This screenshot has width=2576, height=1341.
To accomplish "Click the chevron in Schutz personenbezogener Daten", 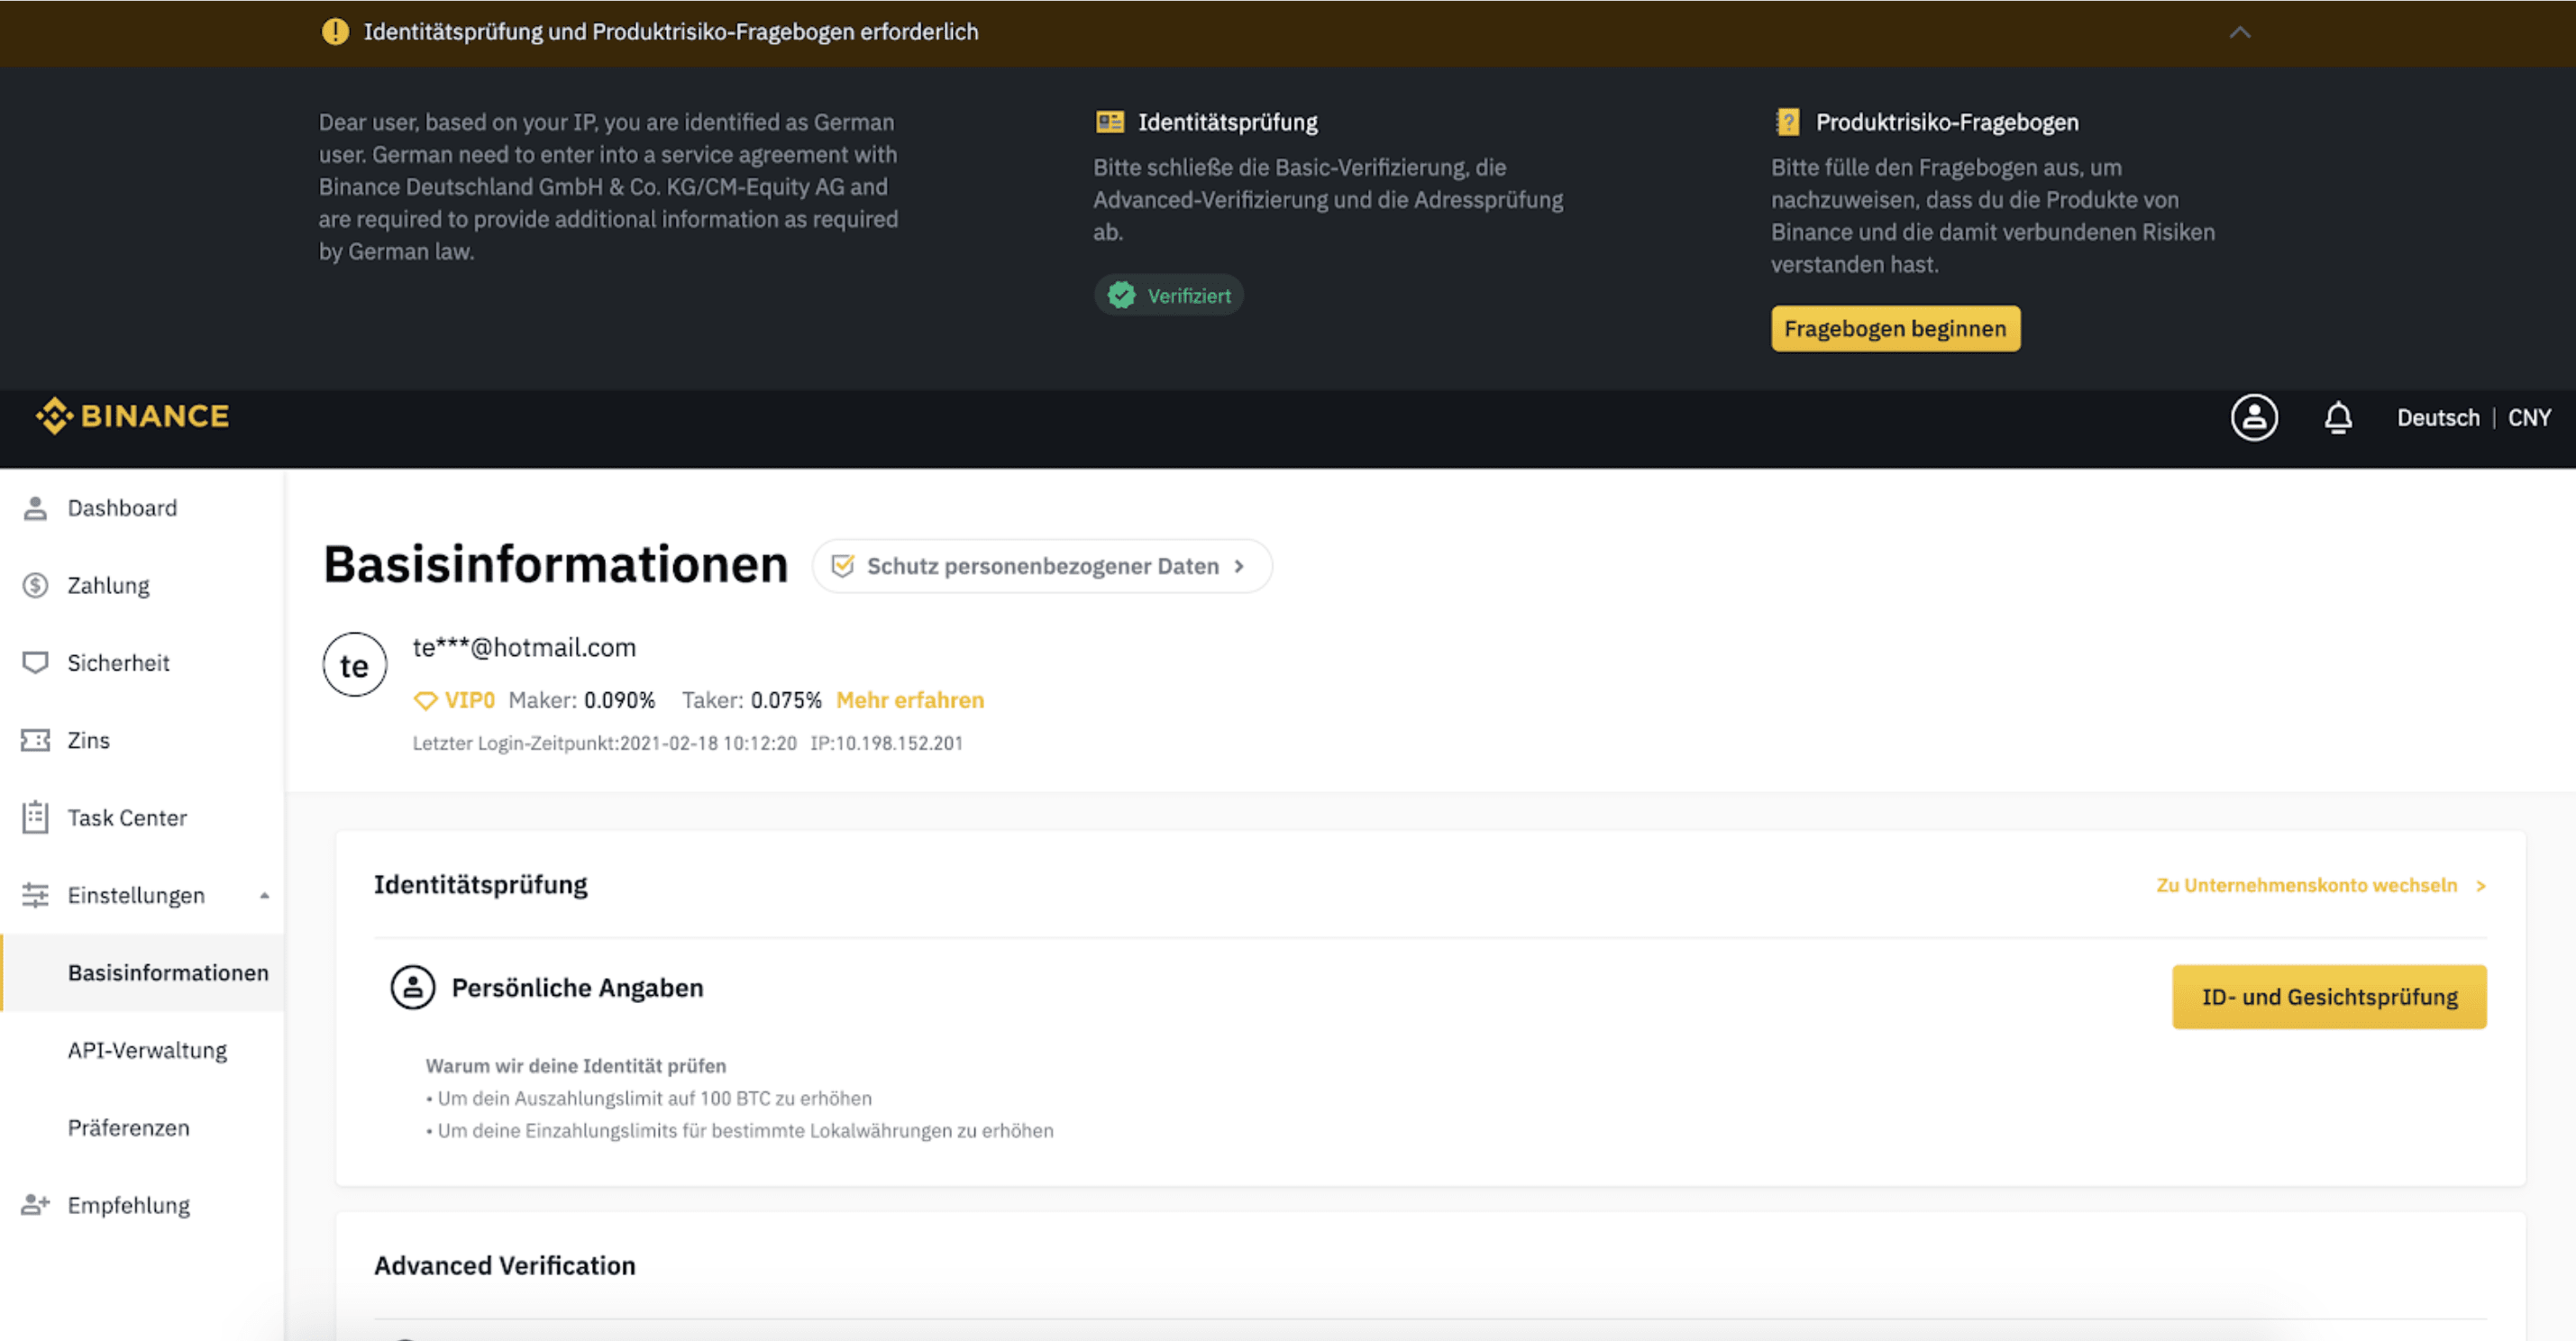I will pos(1239,566).
